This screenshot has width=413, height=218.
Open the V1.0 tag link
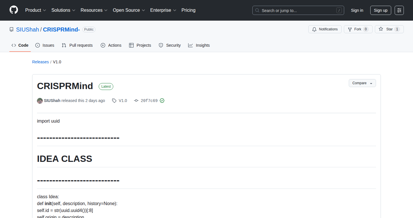pos(123,101)
